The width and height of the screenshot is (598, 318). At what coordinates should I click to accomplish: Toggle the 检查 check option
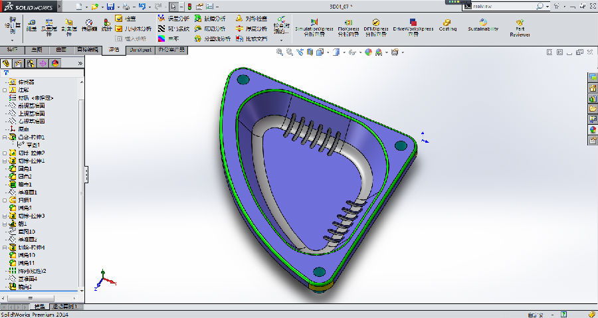126,19
